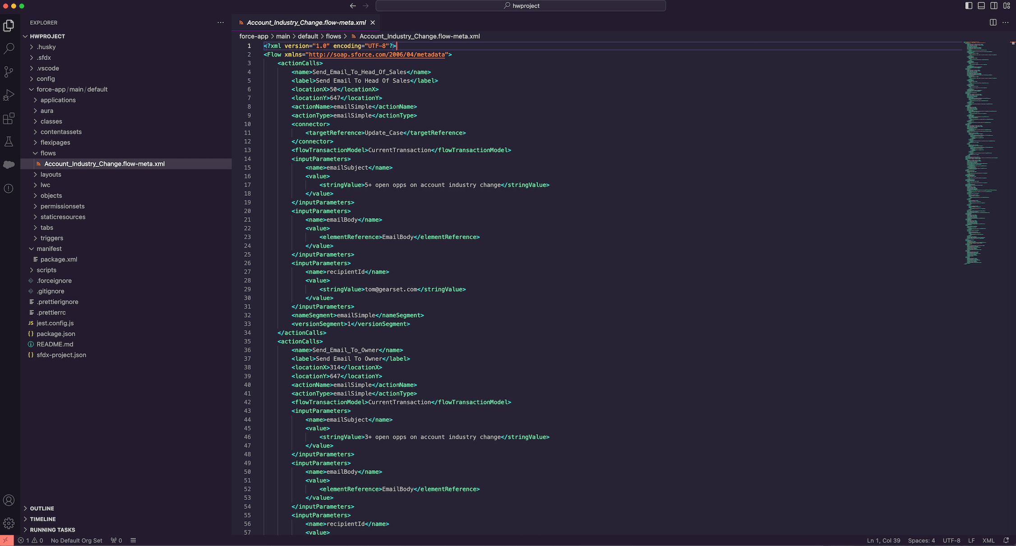Open the XML language mode selector
The image size is (1016, 546).
tap(988, 541)
